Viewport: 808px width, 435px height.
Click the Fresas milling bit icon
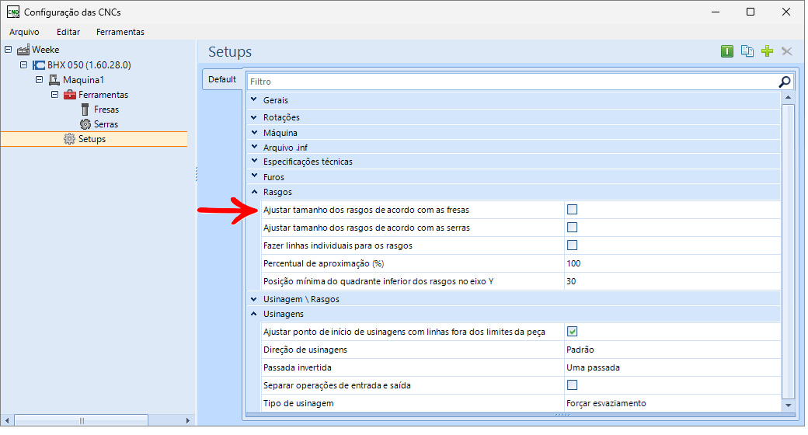click(x=85, y=110)
